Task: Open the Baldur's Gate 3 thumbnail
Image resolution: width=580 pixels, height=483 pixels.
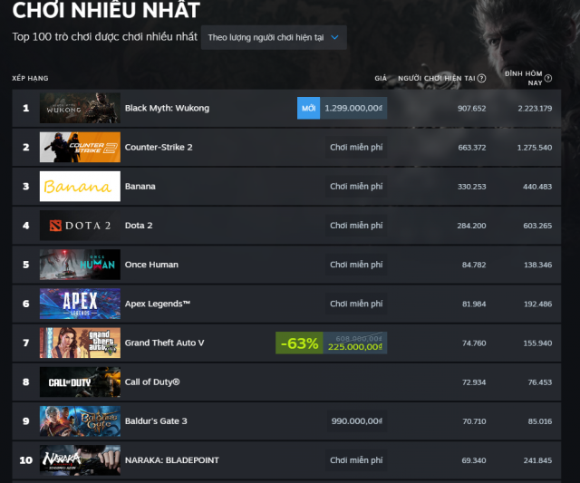Action: (80, 421)
